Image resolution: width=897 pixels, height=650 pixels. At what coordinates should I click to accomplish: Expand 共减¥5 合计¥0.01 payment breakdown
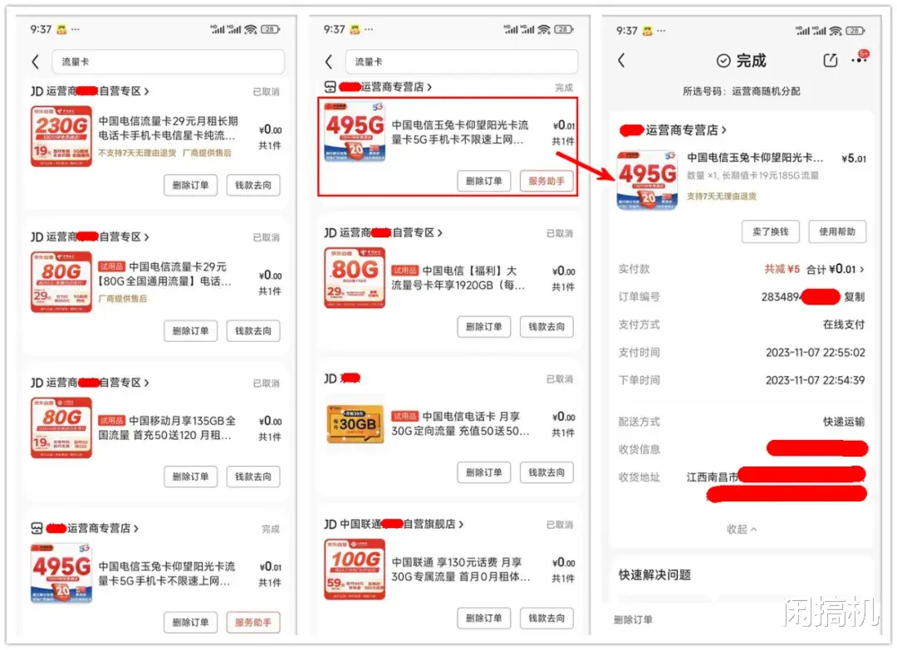[815, 269]
